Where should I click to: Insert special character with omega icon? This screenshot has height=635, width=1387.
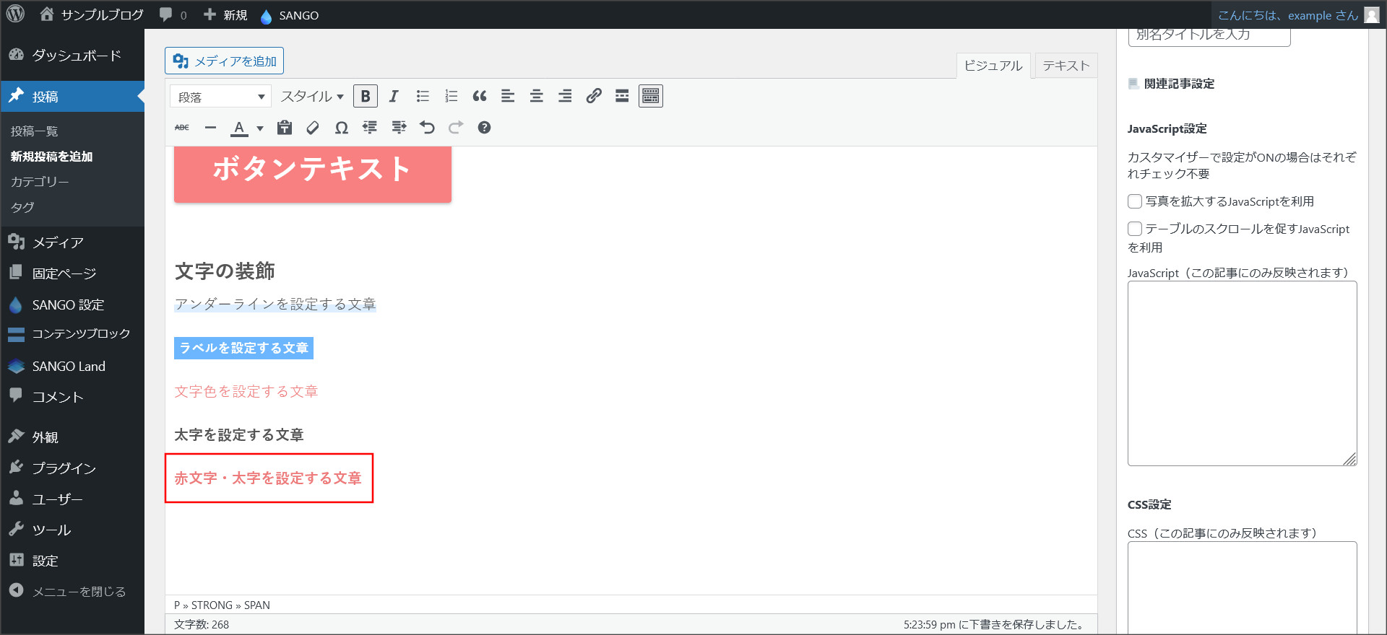(342, 128)
